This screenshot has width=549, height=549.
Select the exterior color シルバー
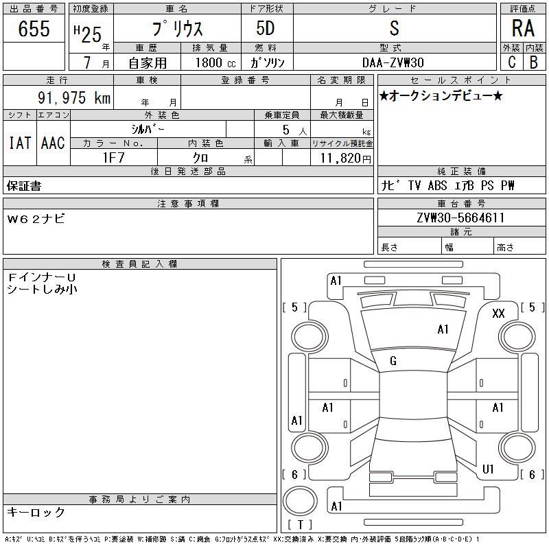(x=148, y=129)
